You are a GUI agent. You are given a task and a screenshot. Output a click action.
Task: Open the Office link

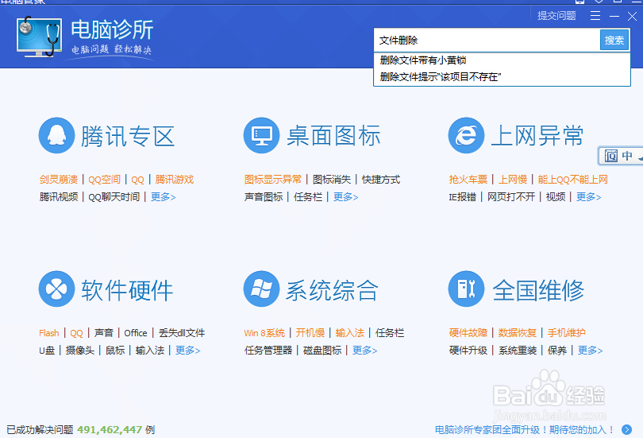coord(136,333)
